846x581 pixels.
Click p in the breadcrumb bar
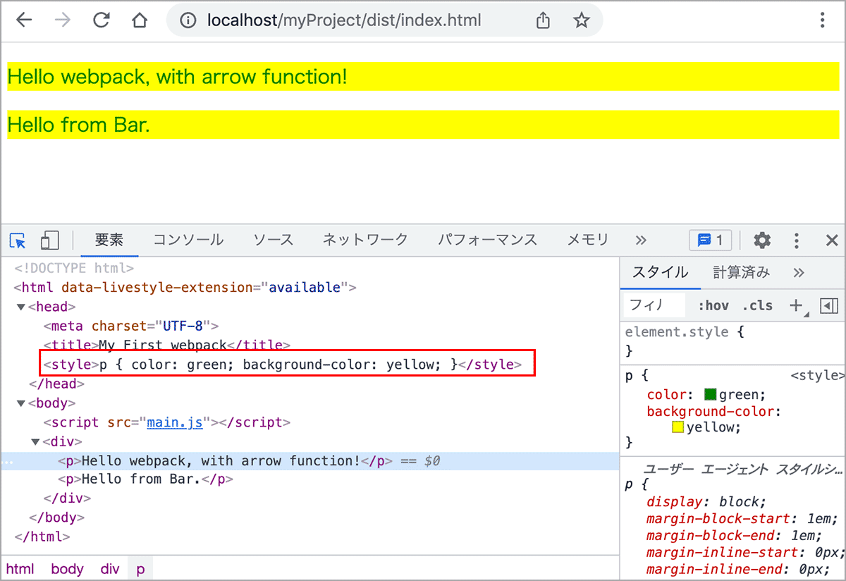tap(140, 569)
